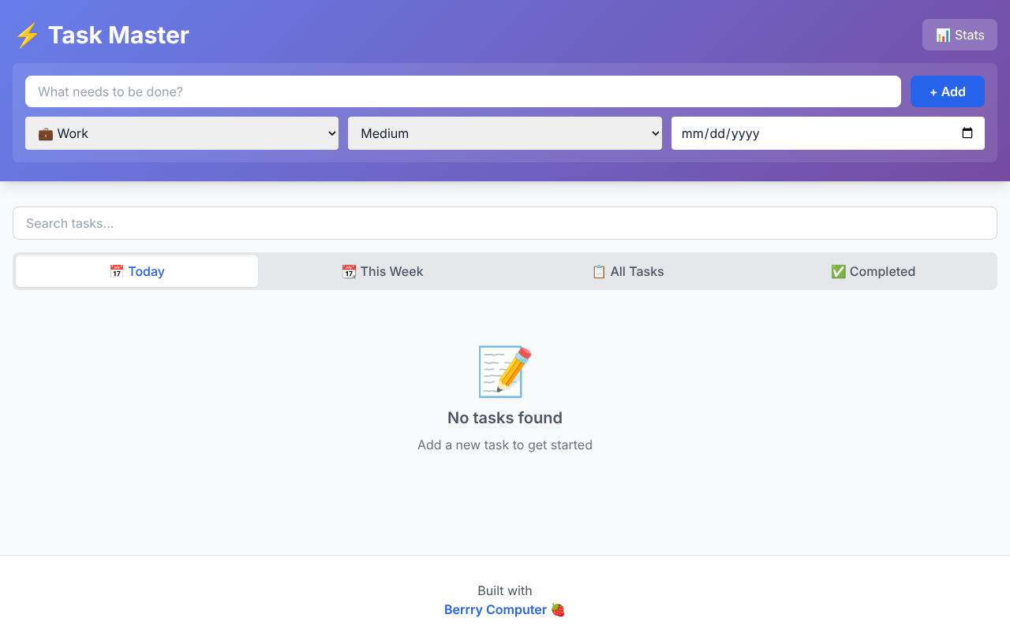The image size is (1010, 644).
Task: Open Stats via the bar chart icon
Action: click(942, 35)
